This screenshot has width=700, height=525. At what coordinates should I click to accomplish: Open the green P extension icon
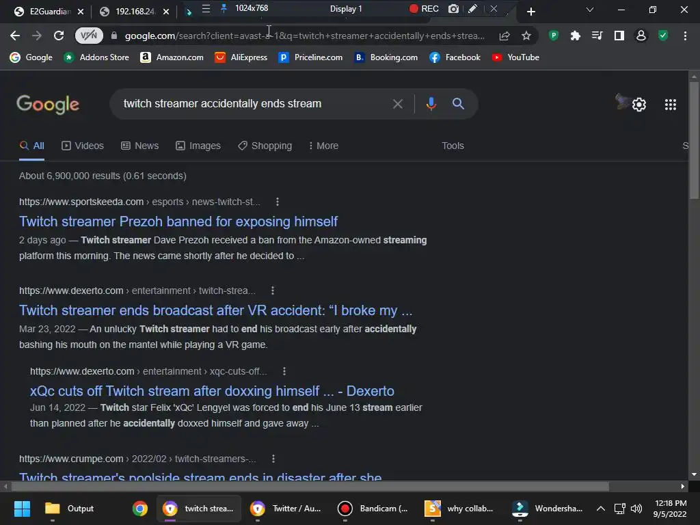pyautogui.click(x=554, y=36)
